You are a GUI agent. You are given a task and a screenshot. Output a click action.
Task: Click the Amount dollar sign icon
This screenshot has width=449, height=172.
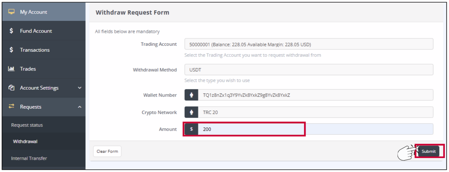(x=191, y=129)
